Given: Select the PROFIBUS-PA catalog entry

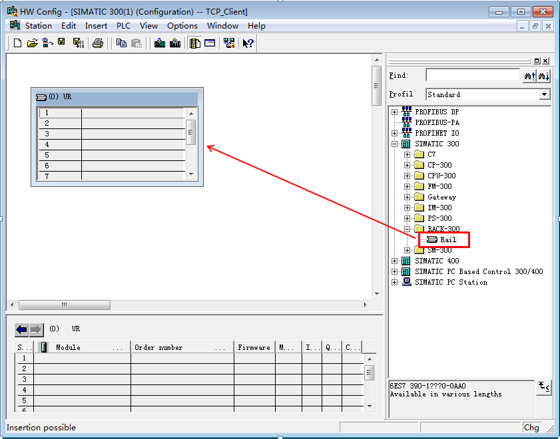Looking at the screenshot, I should coord(437,122).
